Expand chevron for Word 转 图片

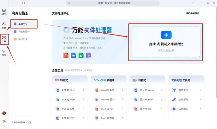click(x=122, y=99)
